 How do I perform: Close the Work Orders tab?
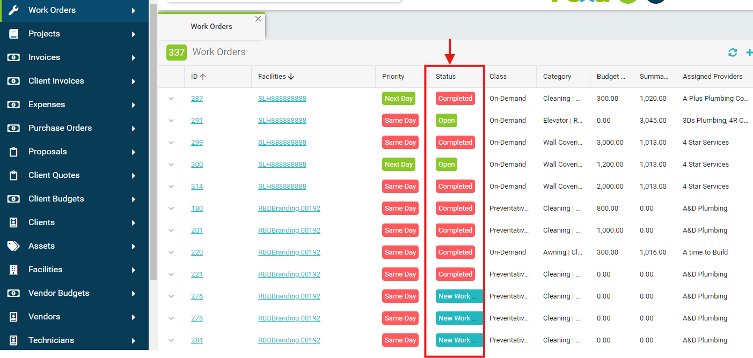258,19
